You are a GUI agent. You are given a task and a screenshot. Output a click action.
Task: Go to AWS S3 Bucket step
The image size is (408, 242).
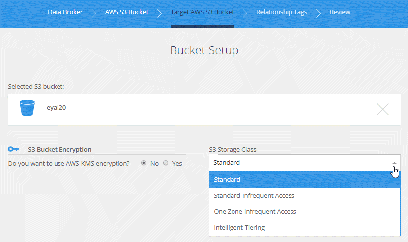pyautogui.click(x=126, y=12)
